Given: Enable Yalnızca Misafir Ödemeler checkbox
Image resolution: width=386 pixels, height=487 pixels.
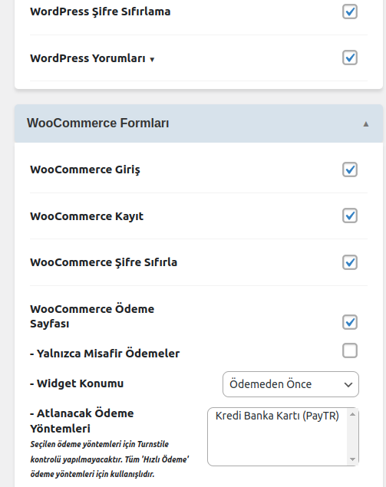Looking at the screenshot, I should tap(350, 350).
